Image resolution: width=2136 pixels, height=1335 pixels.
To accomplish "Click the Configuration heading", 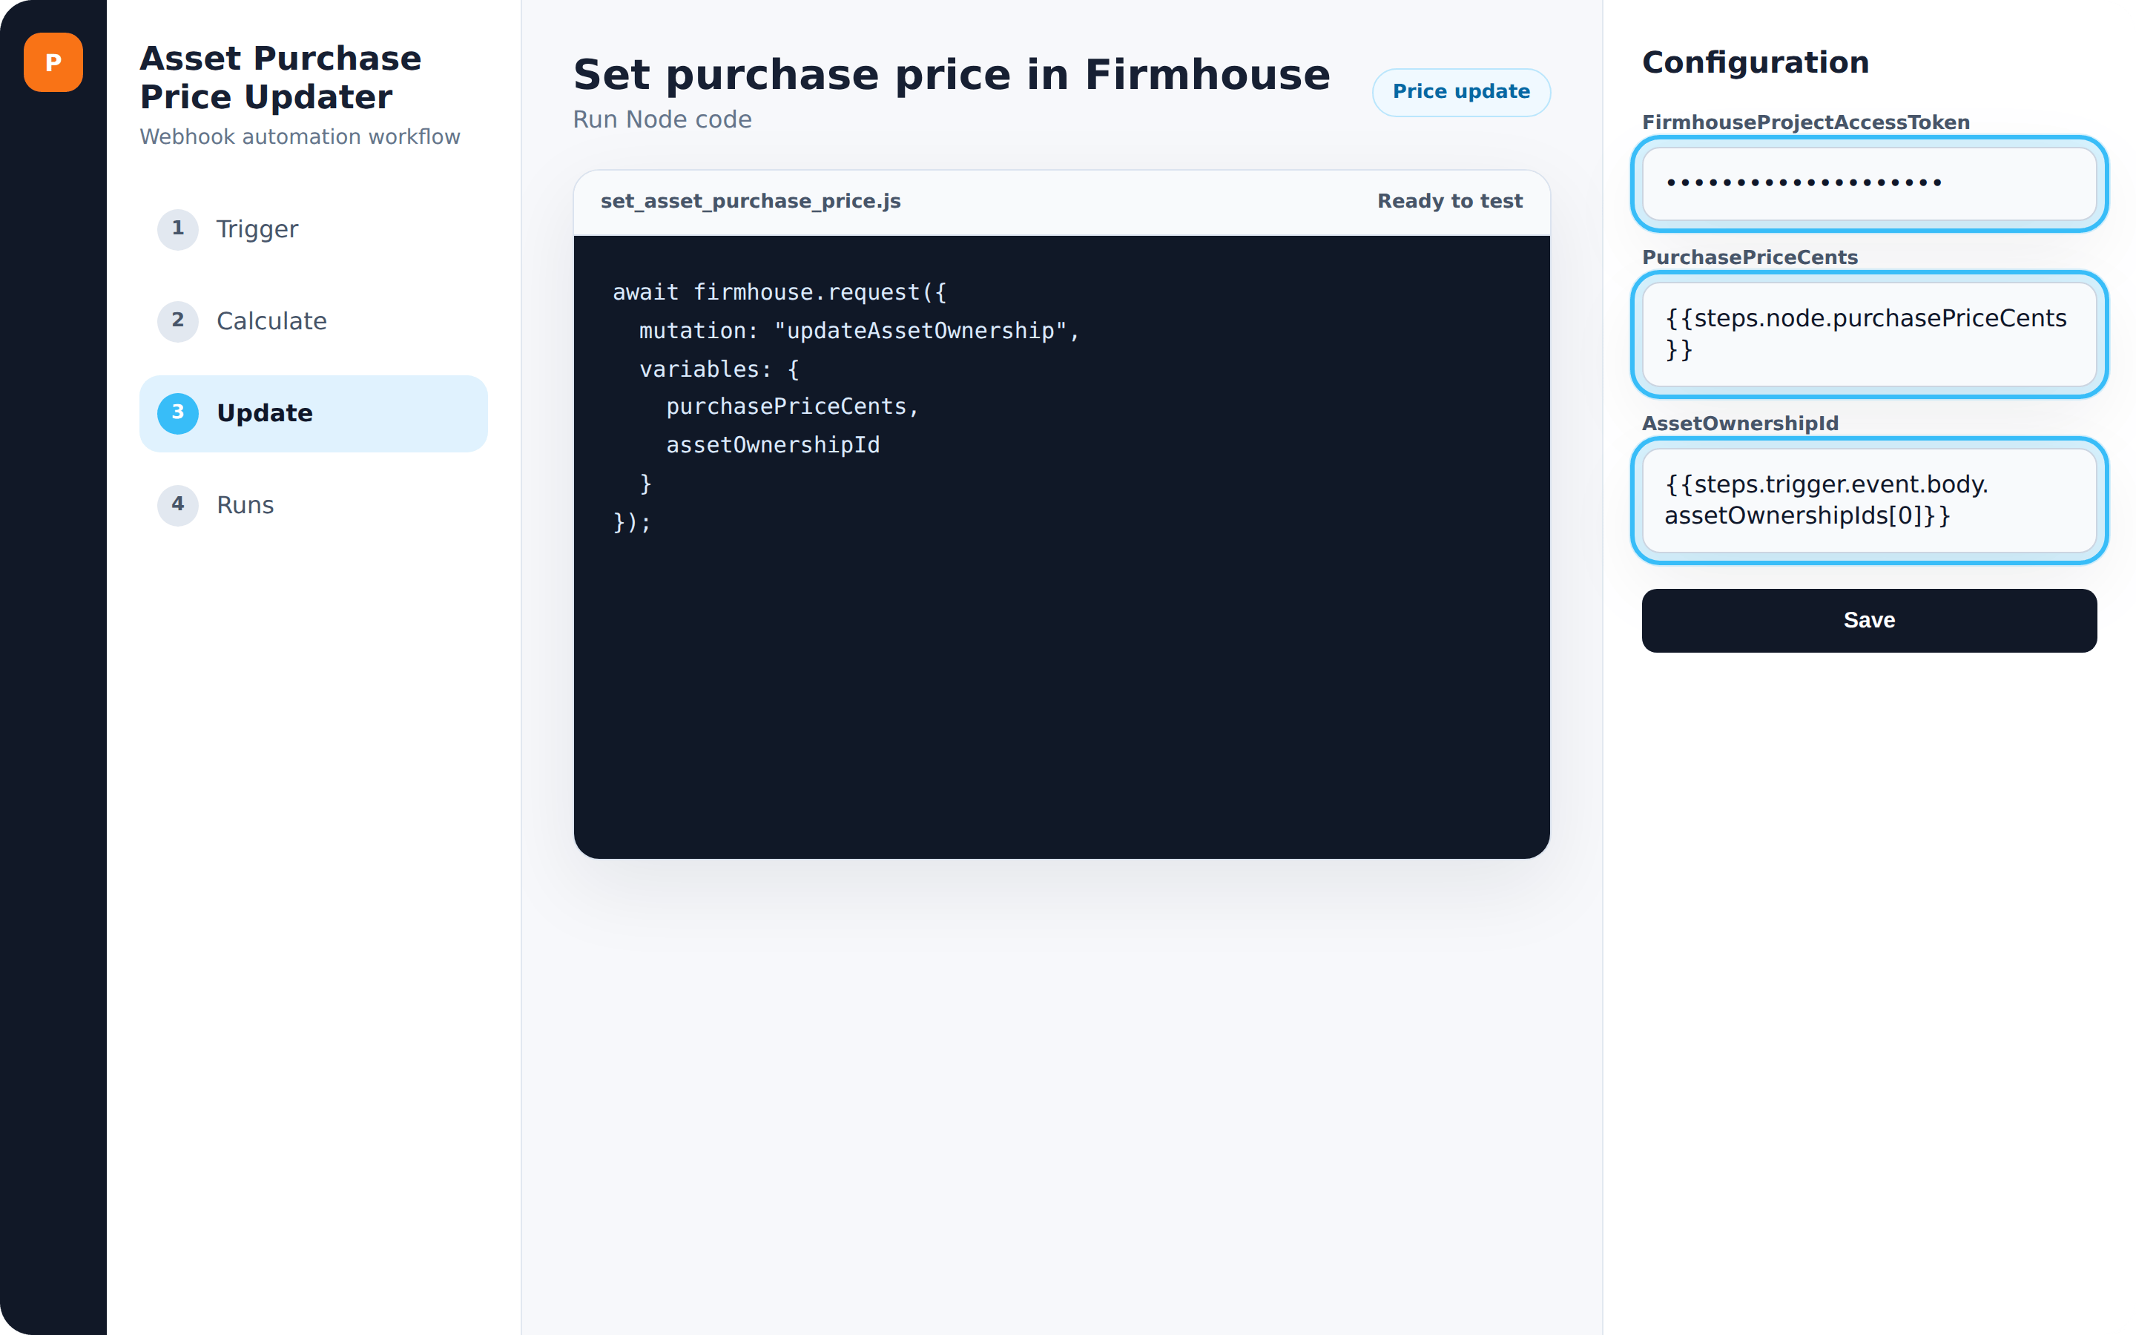I will (1755, 63).
